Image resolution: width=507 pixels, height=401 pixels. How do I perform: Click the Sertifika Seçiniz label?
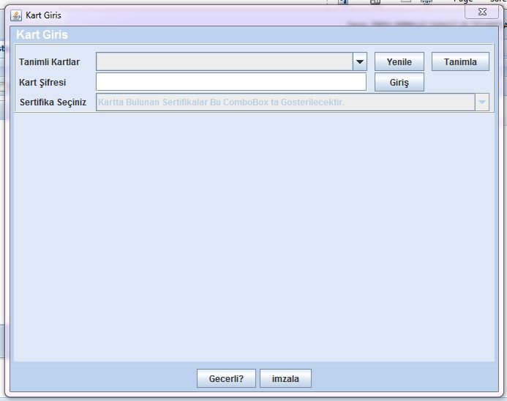click(53, 102)
